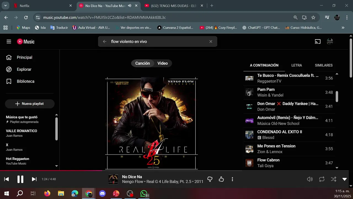Play 'Don Omar ❌ Daddy Yankee' queue item
Screen dimensions: 353x199
click(289, 106)
